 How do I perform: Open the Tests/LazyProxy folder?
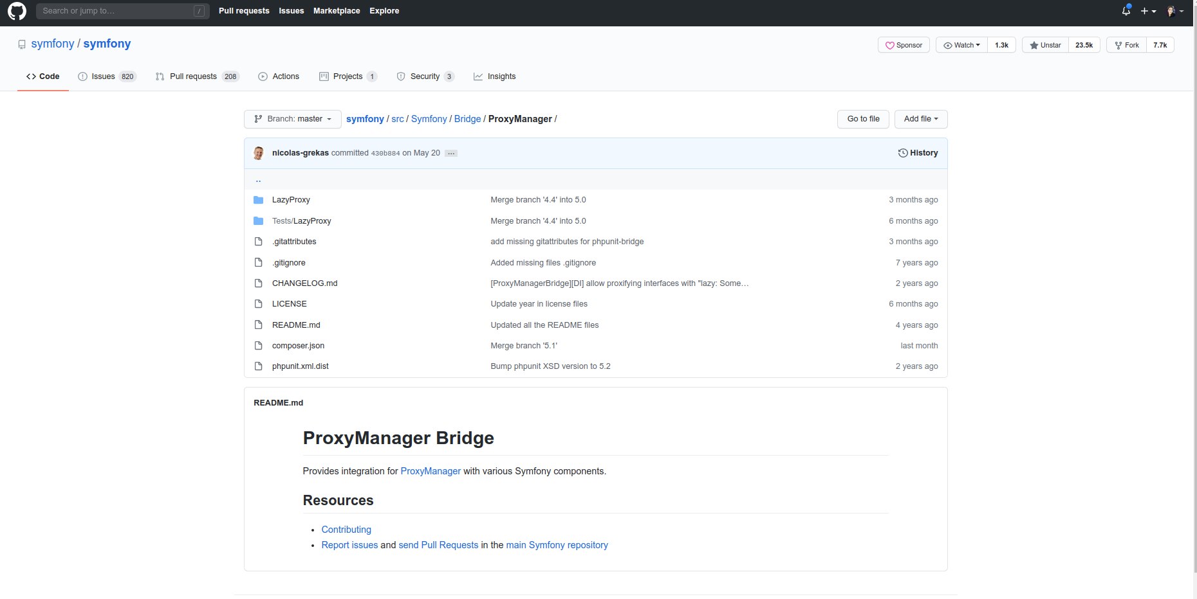(x=302, y=220)
